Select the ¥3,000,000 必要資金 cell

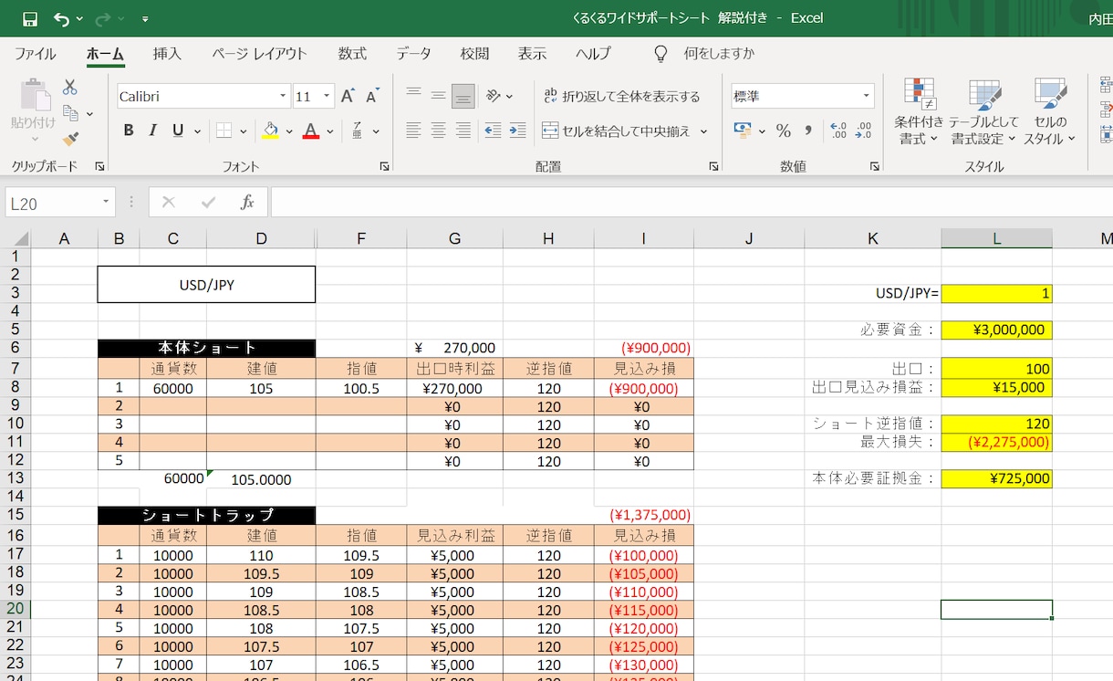(996, 330)
